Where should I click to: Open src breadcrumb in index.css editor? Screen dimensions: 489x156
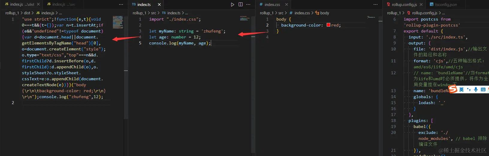point(281,13)
